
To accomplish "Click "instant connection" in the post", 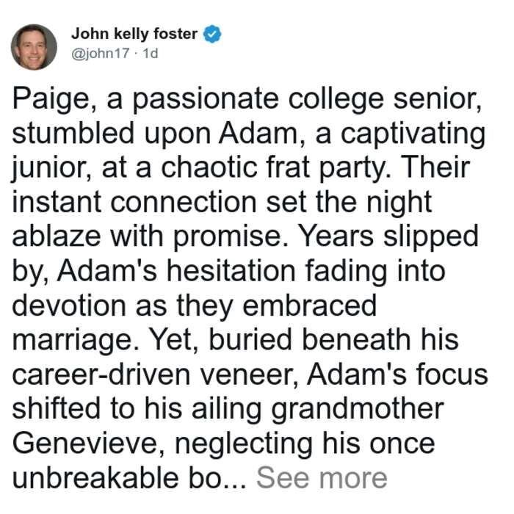I will (x=134, y=202).
